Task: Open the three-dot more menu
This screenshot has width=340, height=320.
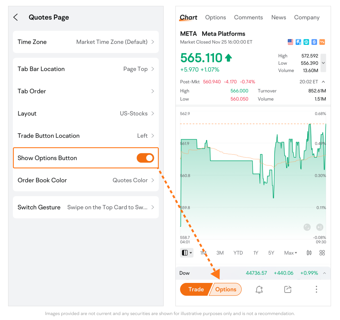Action: click(316, 289)
